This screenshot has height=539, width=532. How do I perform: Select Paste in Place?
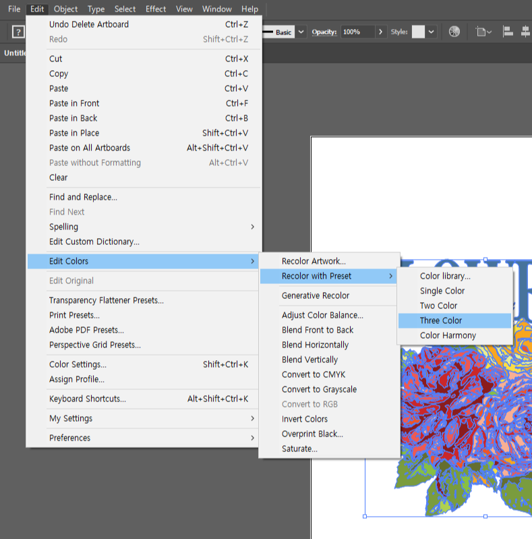(143, 133)
